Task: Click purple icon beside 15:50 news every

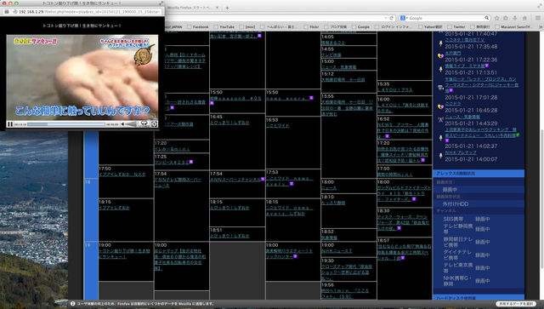Action: coord(311,99)
